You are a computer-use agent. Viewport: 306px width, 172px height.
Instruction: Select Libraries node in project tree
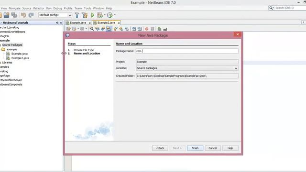[7, 63]
